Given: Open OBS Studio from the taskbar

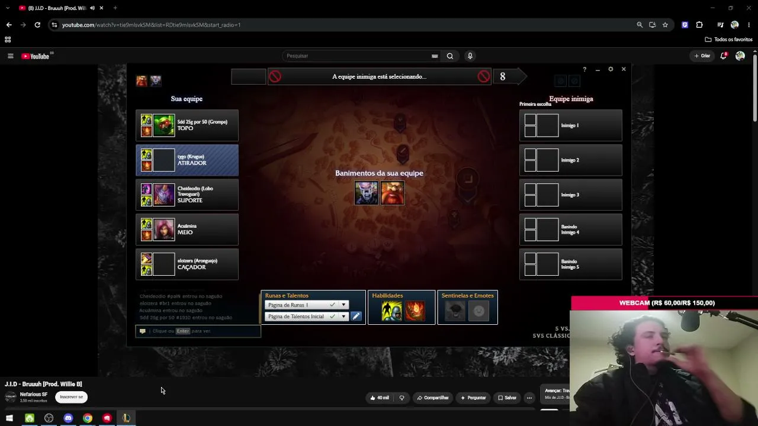Looking at the screenshot, I should (x=49, y=418).
